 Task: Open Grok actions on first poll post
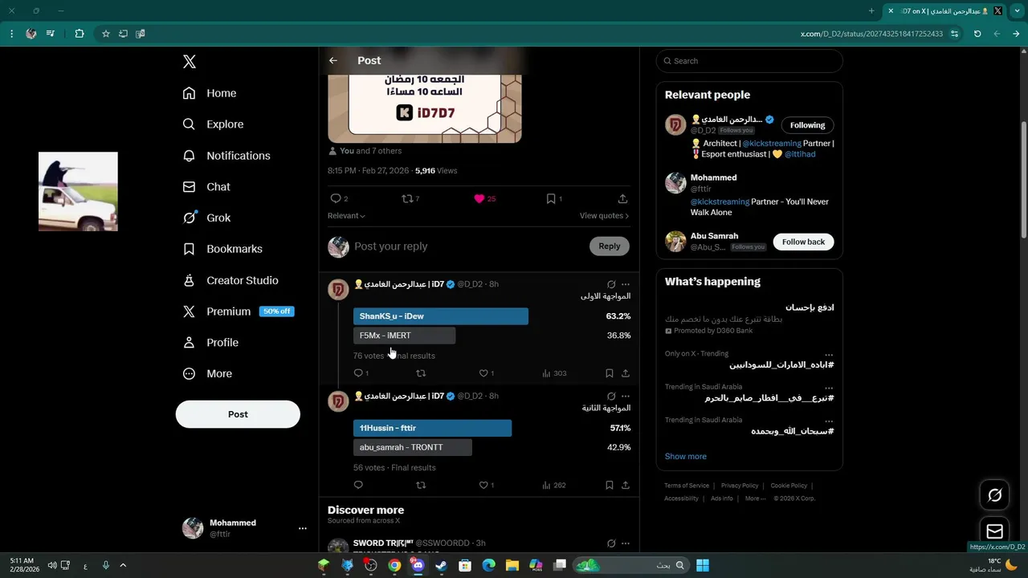click(x=611, y=284)
